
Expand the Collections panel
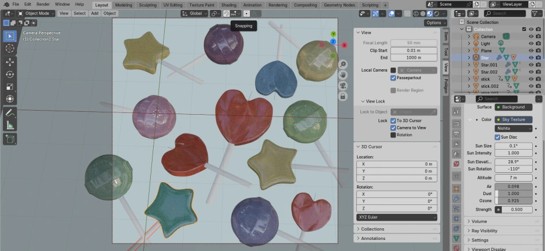(373, 229)
